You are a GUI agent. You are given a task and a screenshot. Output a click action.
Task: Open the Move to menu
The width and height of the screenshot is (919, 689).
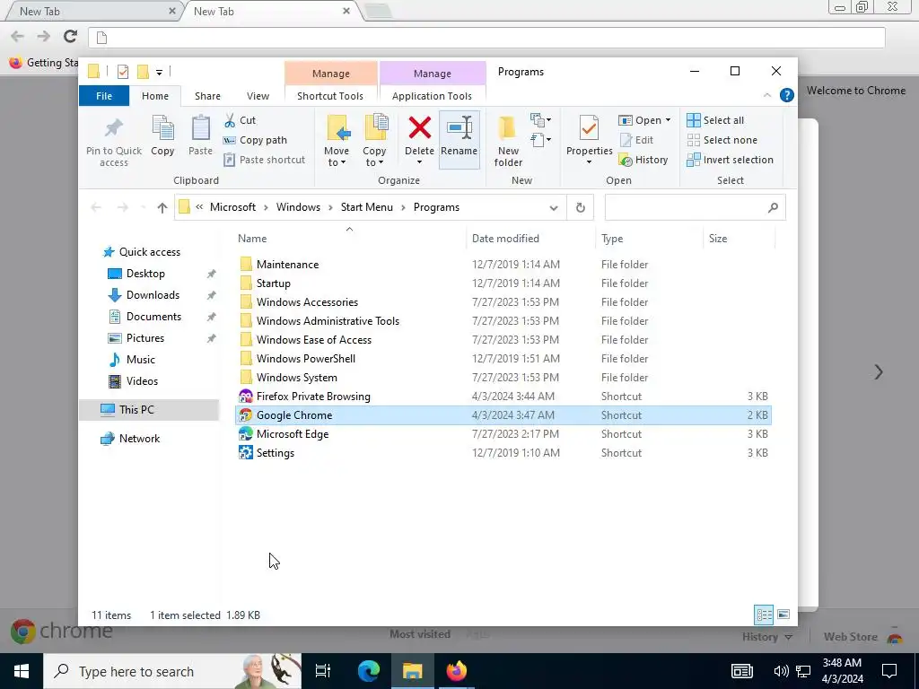click(x=337, y=141)
